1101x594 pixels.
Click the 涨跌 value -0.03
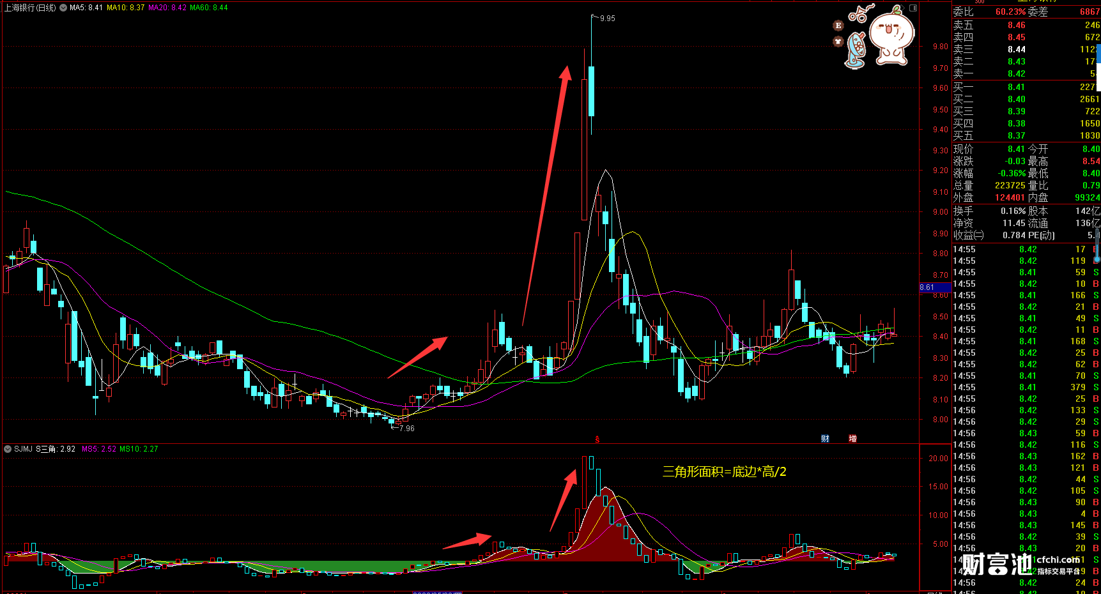(x=1015, y=162)
